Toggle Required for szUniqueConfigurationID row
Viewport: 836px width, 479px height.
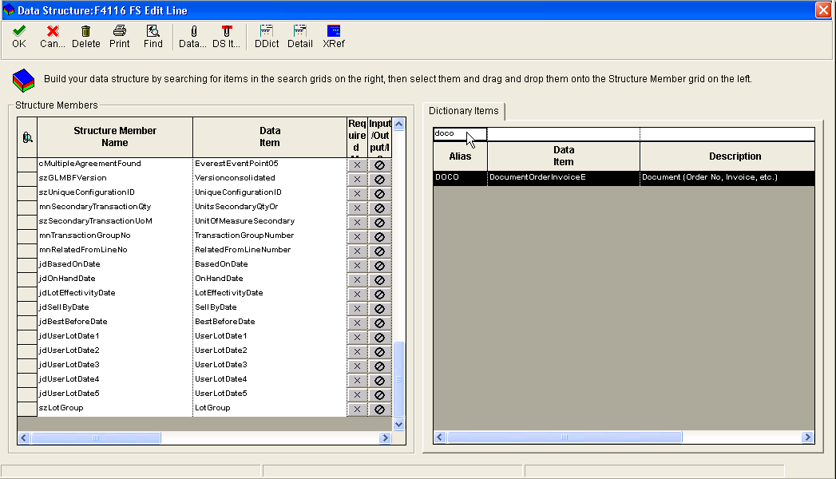[x=357, y=194]
